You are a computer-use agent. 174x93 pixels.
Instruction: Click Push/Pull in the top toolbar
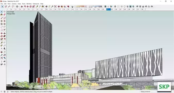[22, 6]
